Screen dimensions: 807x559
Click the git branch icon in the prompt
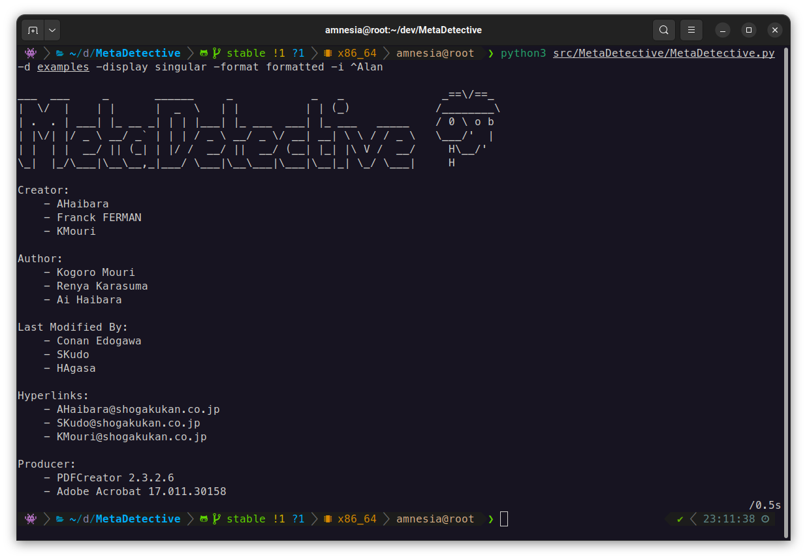tap(216, 53)
